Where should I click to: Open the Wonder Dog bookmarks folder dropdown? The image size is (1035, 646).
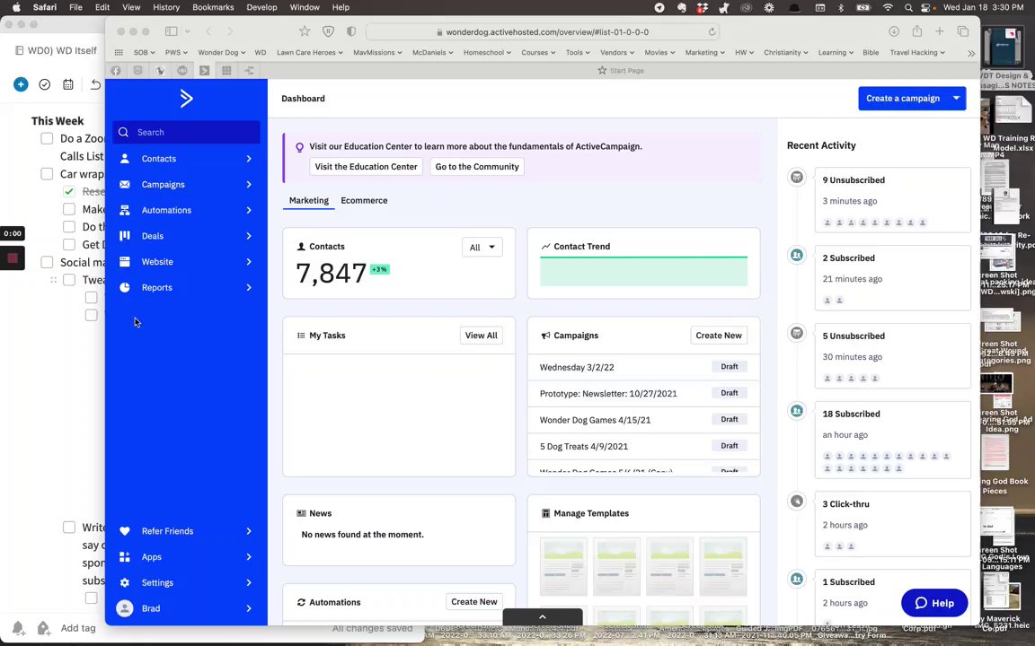(x=222, y=53)
